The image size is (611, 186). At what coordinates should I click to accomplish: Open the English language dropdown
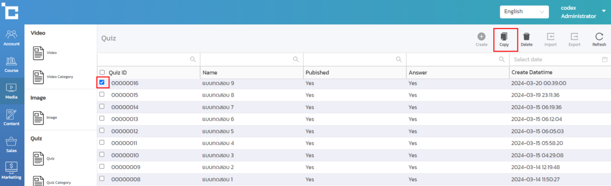pos(524,12)
